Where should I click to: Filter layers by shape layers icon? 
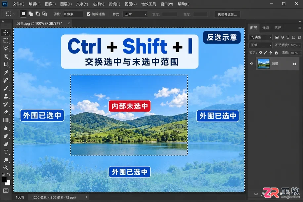(294, 37)
